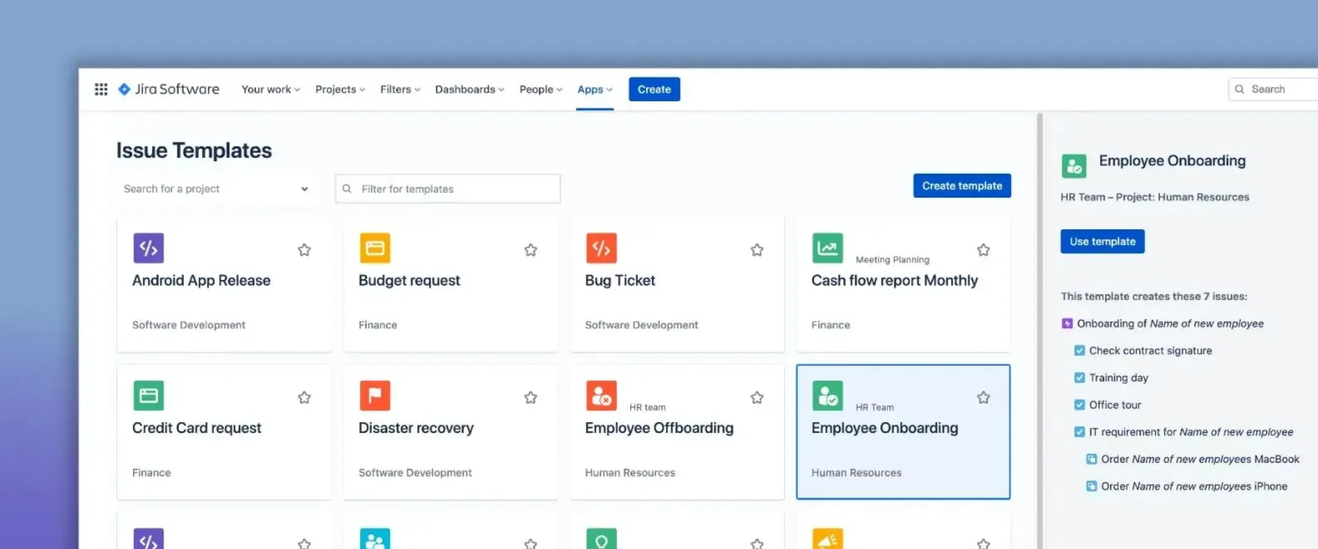The height and width of the screenshot is (549, 1318).
Task: Star the Disaster recovery template
Action: tap(530, 396)
